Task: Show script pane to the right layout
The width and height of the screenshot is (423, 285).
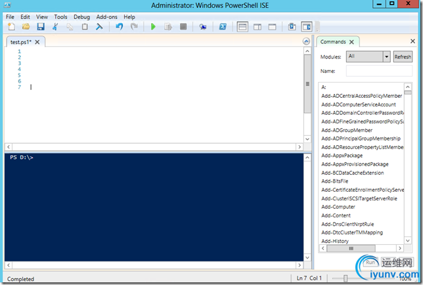Action: 257,27
